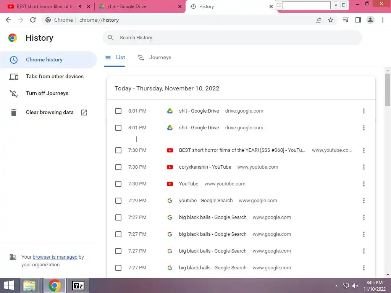Click the external link icon beside Clear browsing data
This screenshot has width=391, height=293.
[x=84, y=113]
